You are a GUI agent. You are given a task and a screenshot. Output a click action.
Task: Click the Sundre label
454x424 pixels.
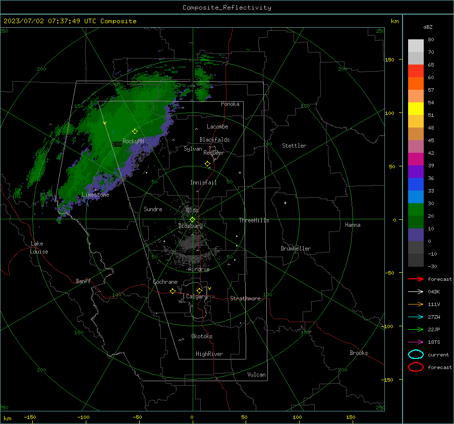tap(153, 209)
